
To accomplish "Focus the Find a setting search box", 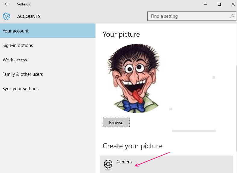I will tap(192, 16).
